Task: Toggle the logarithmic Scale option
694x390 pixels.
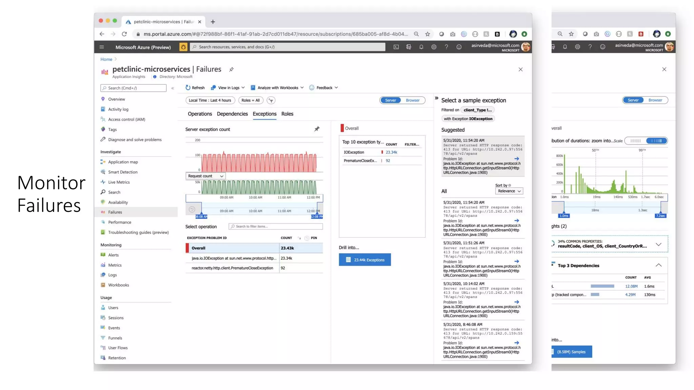Action: pyautogui.click(x=656, y=141)
